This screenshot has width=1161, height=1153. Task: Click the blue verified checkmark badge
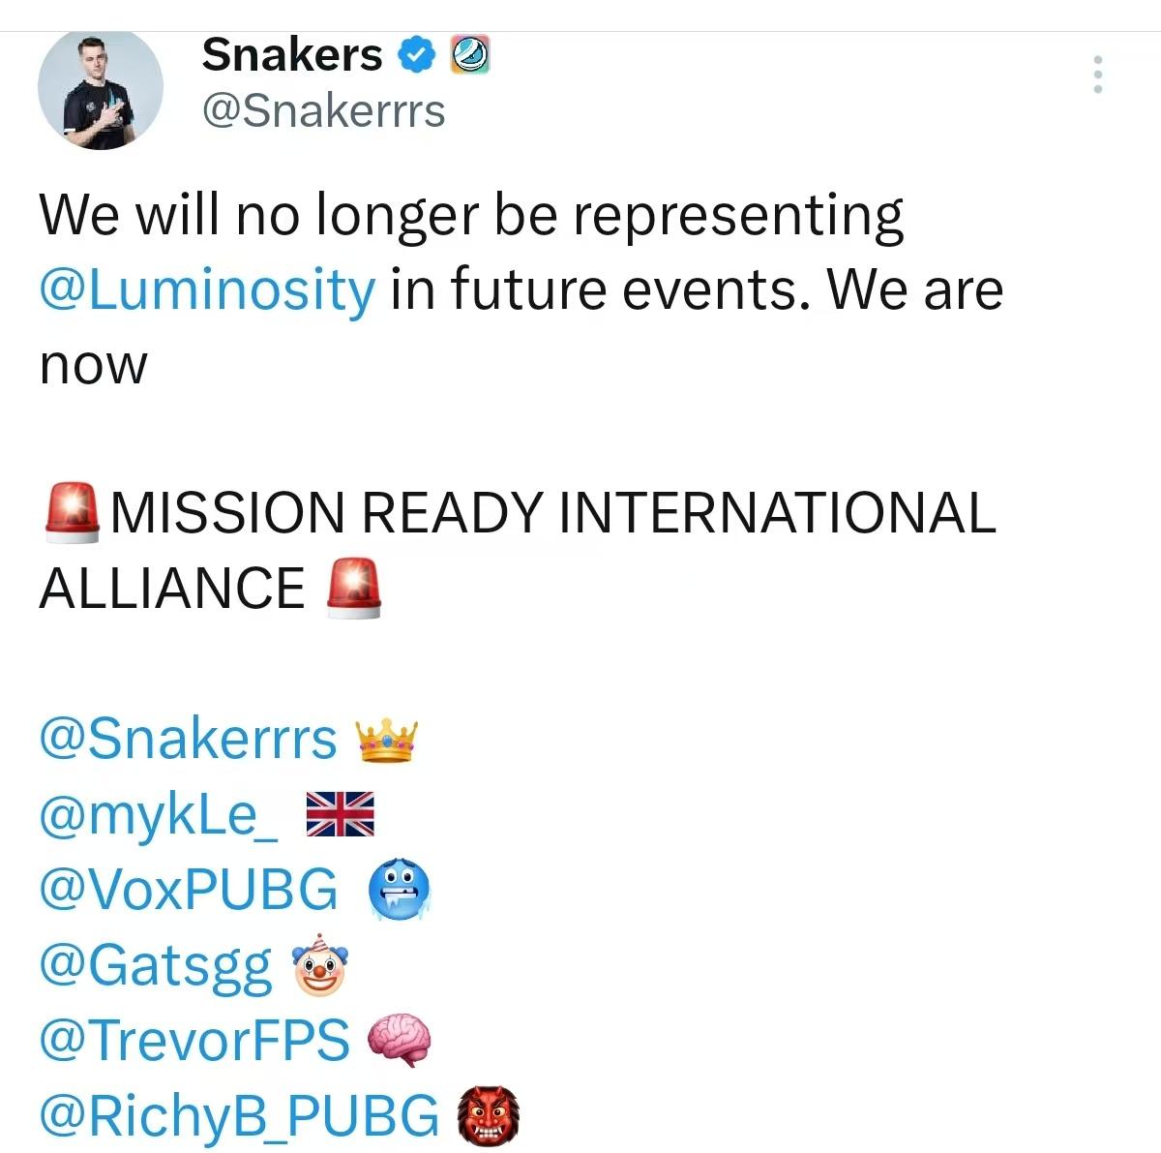pos(417,55)
